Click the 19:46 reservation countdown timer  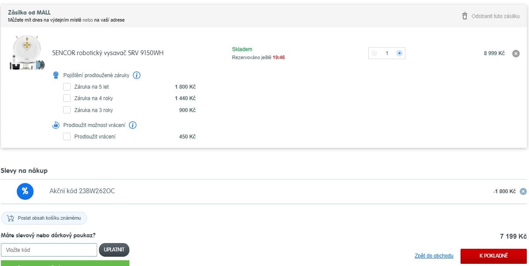279,58
